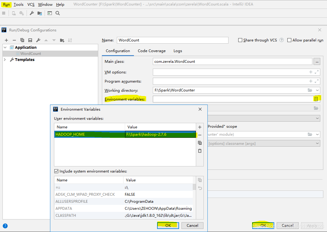This screenshot has height=232, width=327.
Task: Toggle Allow parallel run checkbox
Action: point(289,40)
